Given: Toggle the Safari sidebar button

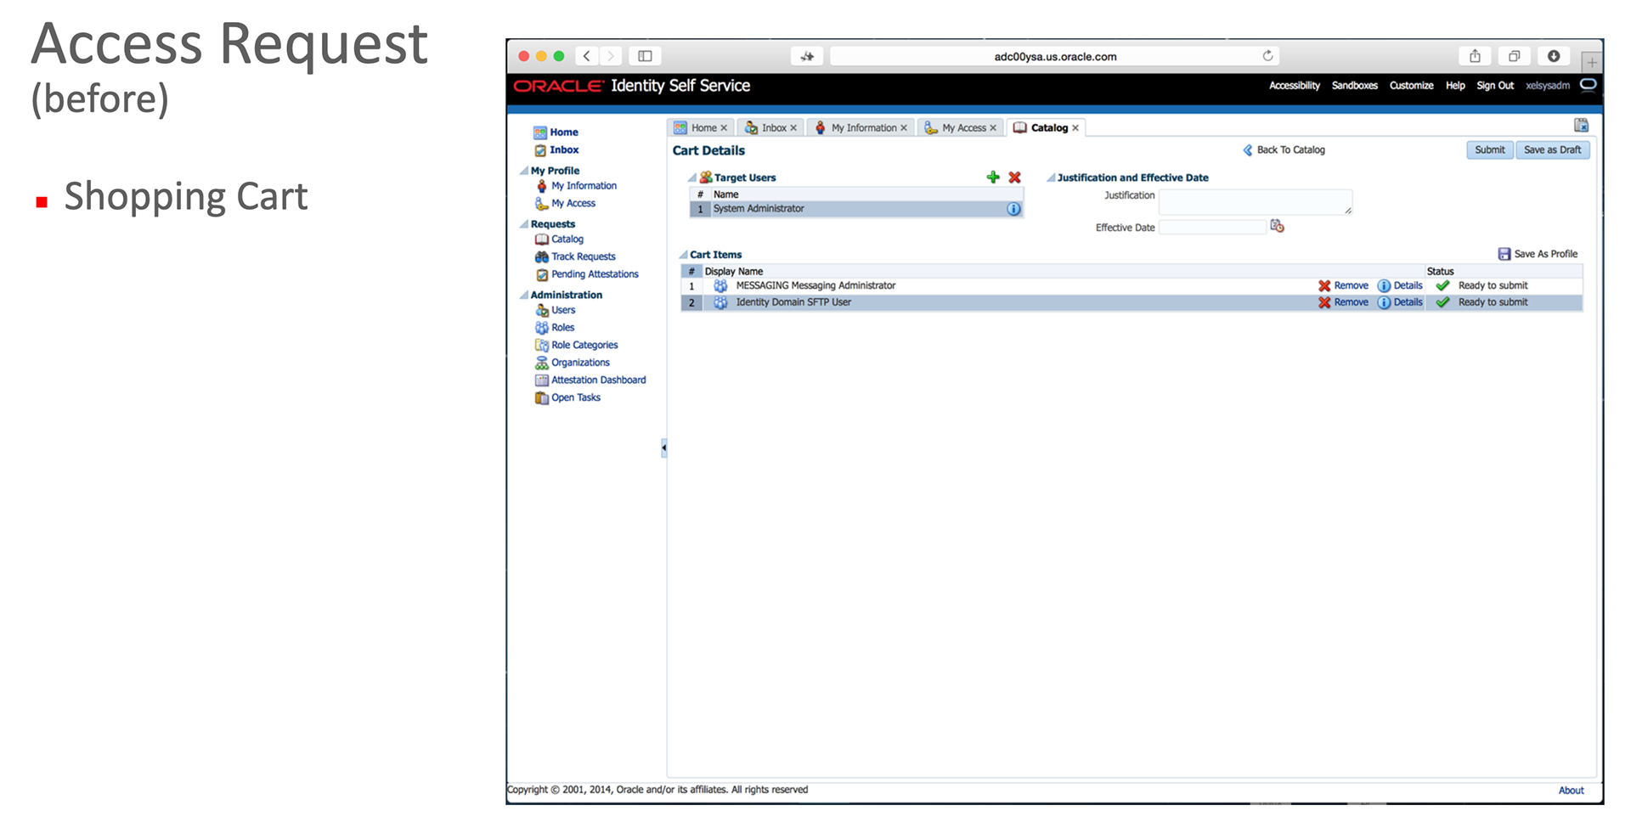Looking at the screenshot, I should pos(645,56).
